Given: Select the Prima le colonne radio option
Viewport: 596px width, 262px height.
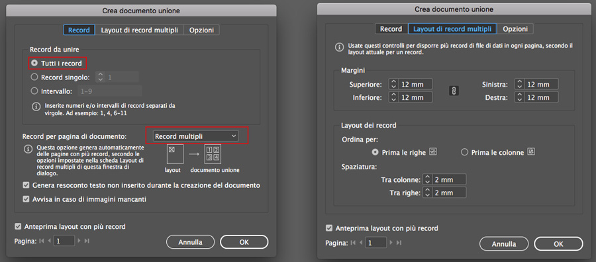Looking at the screenshot, I should point(464,152).
